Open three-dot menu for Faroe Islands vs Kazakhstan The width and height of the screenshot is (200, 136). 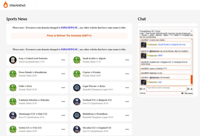[x=63, y=74]
